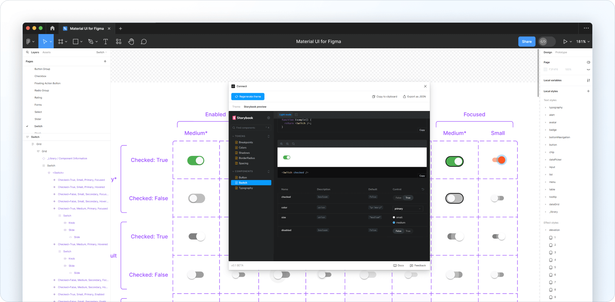Zoom in on Storybook preview canvas
Viewport: 615px width, 302px height.
click(x=281, y=144)
